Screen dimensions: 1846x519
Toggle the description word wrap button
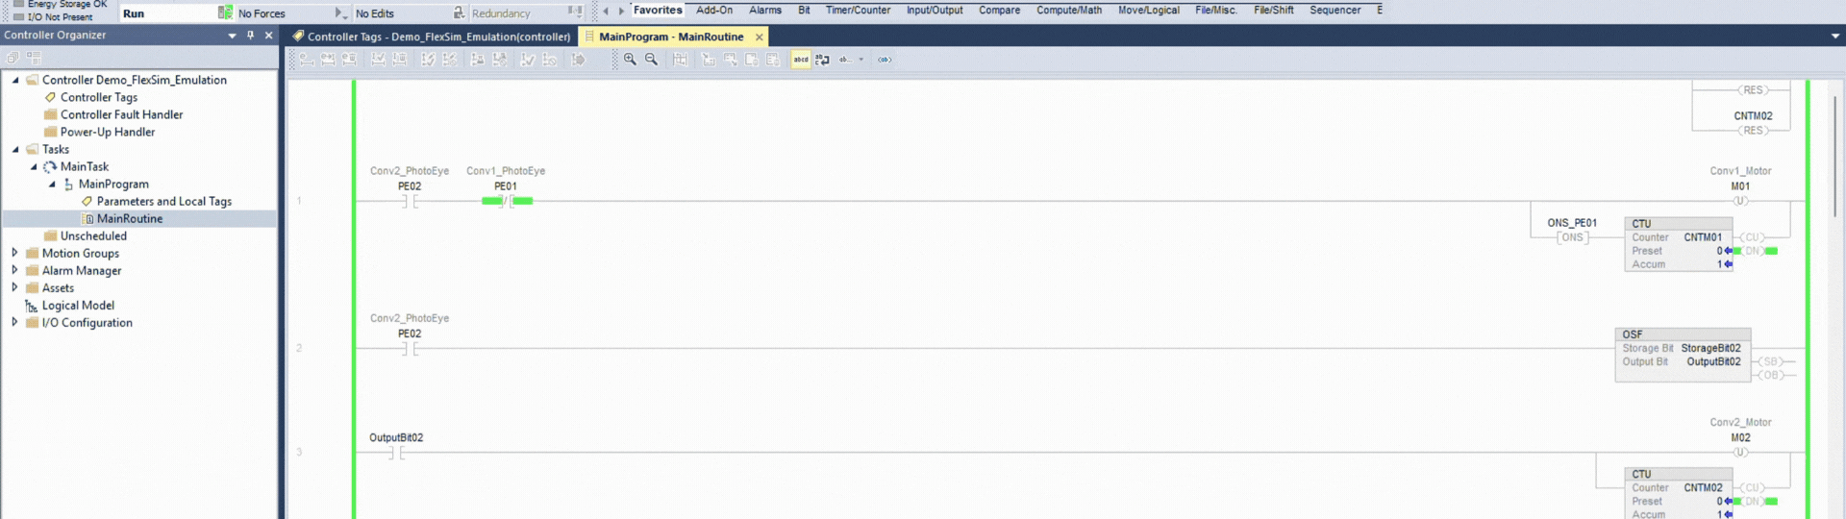[822, 60]
